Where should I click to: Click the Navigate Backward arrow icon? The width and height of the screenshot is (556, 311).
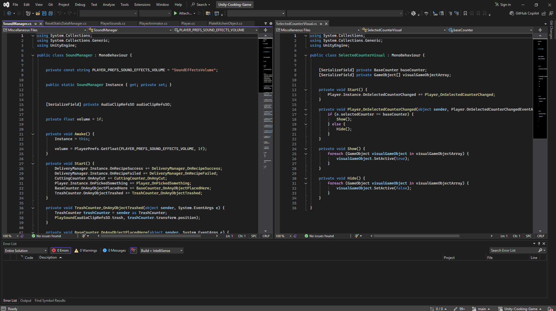point(9,13)
